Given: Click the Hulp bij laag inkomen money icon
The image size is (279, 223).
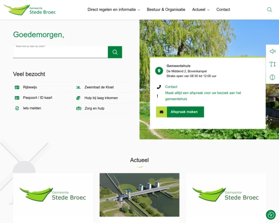Looking at the screenshot, I should click(x=78, y=98).
